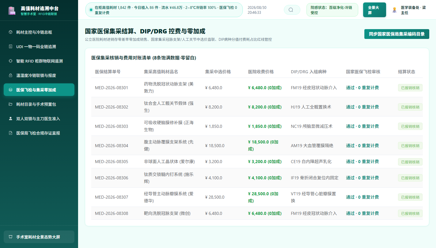Click product name 靶向洗脱冠脉支架 (微创)
This screenshot has width=436, height=248.
point(167,213)
